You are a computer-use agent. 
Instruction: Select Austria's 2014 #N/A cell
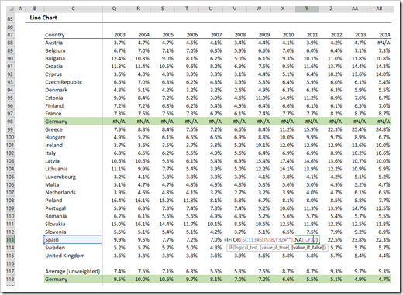click(384, 43)
